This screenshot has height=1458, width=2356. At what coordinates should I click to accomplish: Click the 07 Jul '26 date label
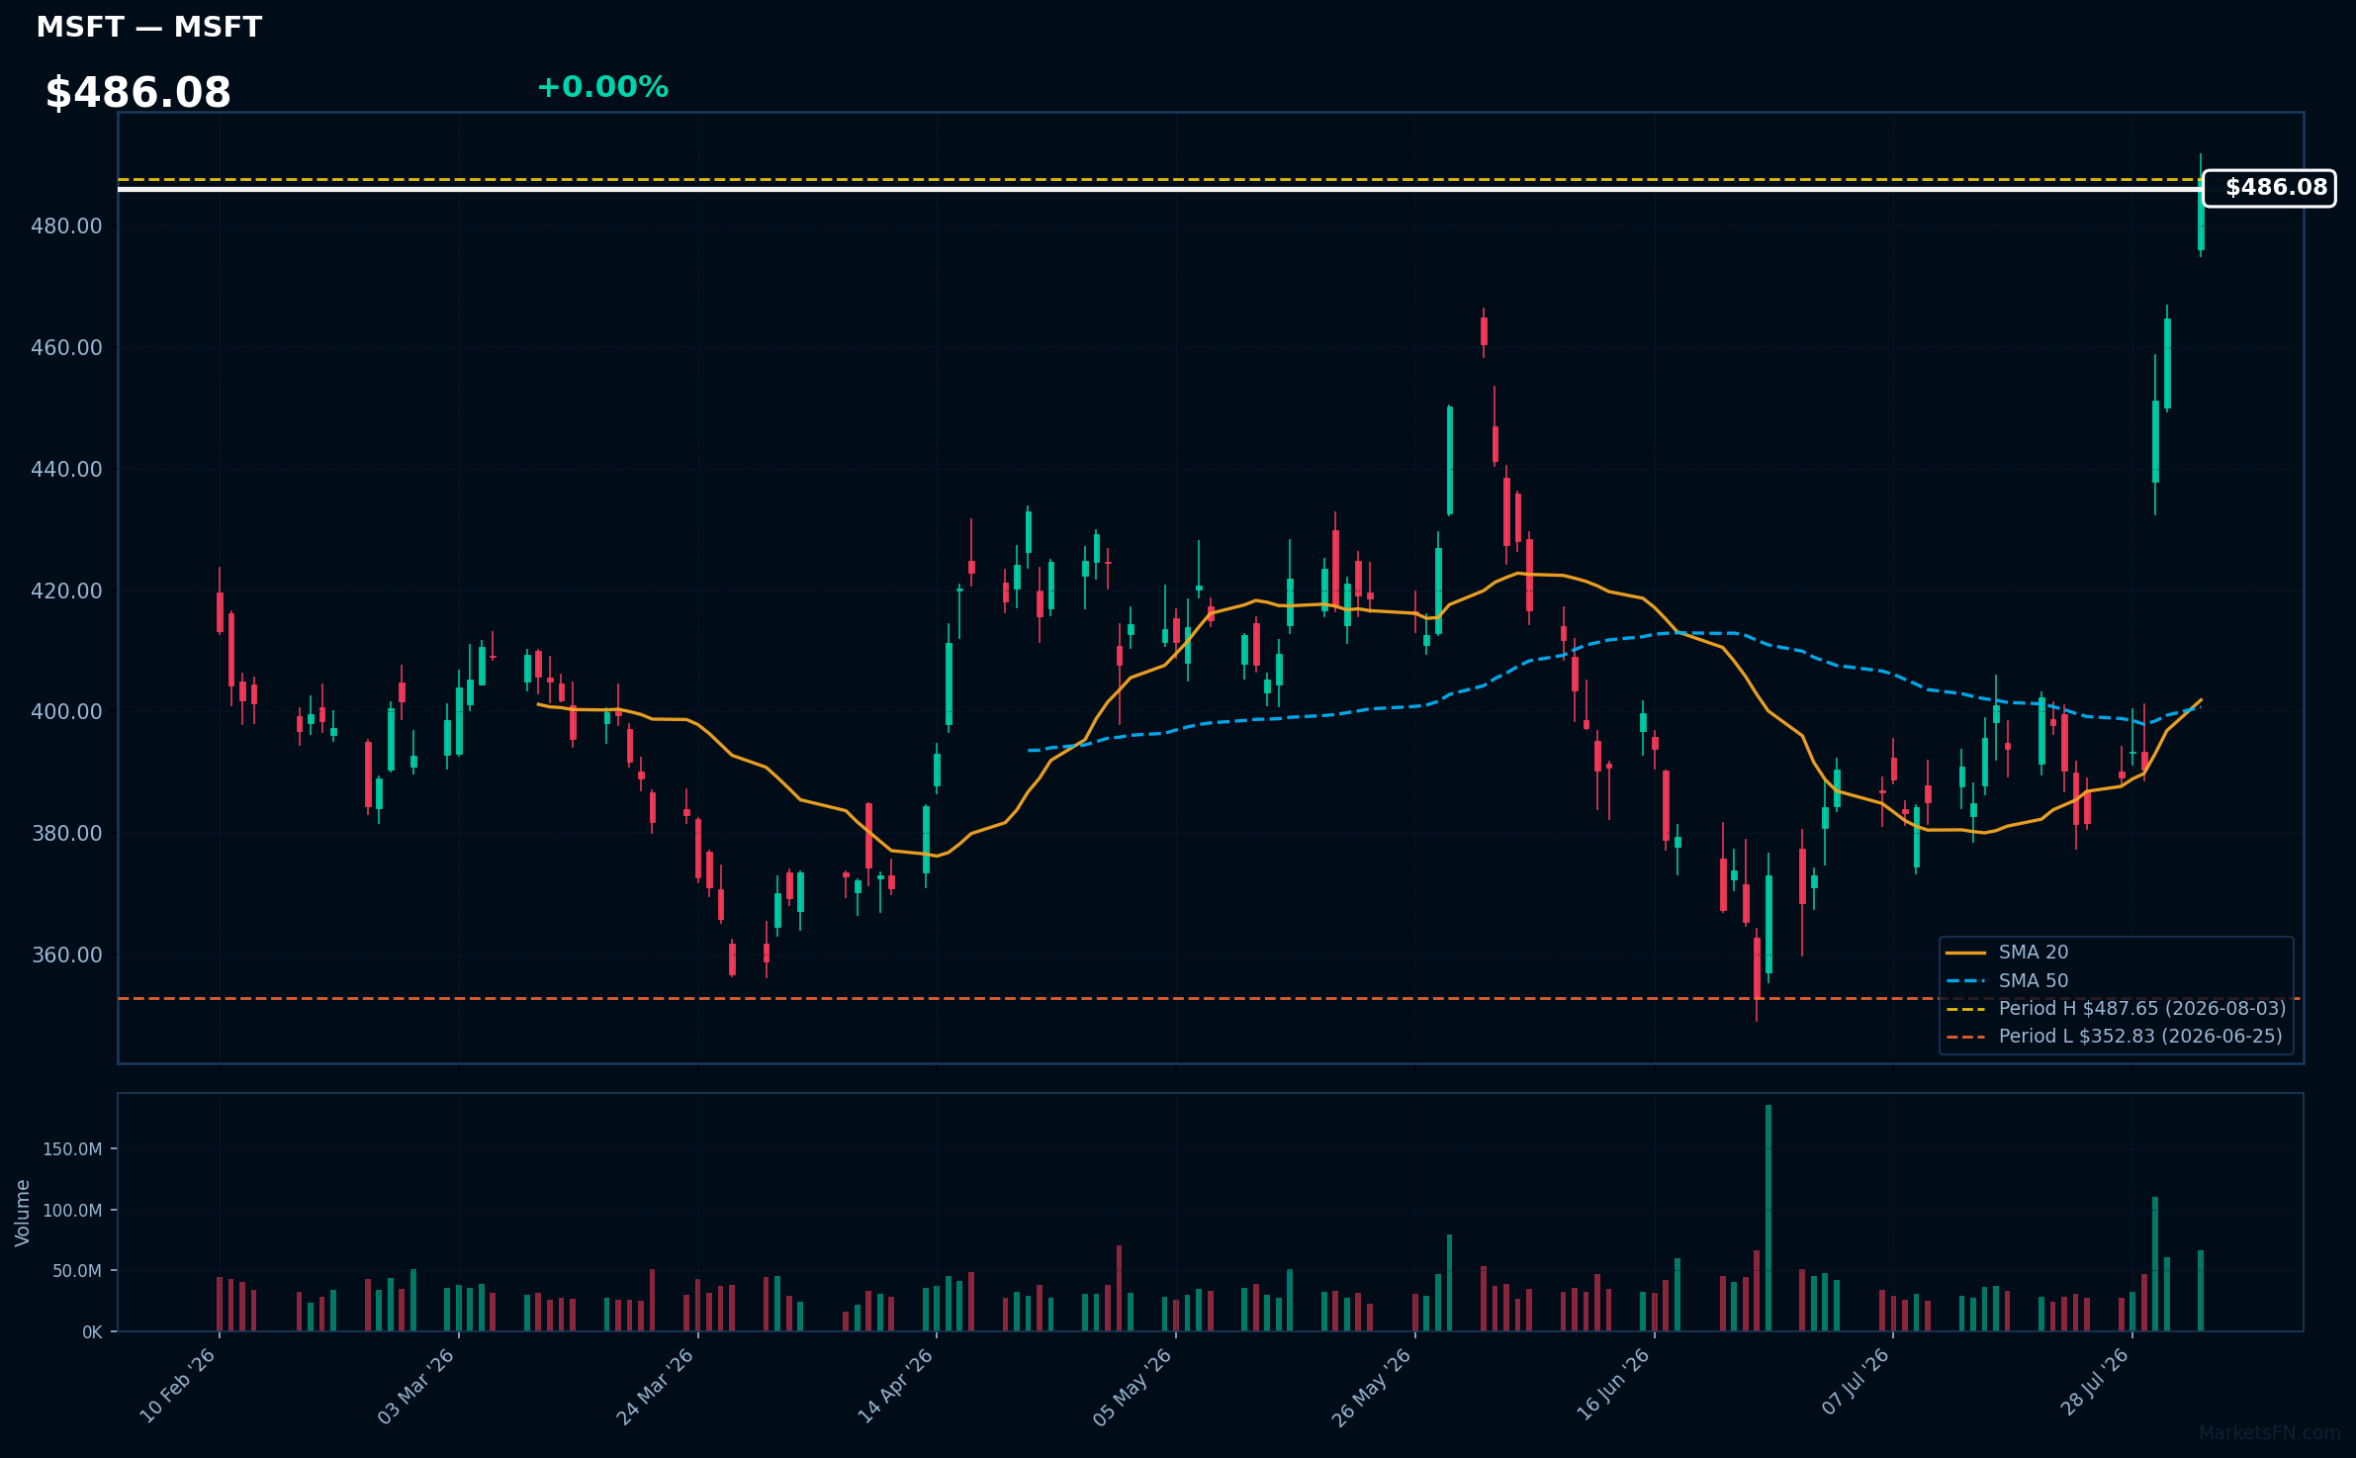[1856, 1382]
